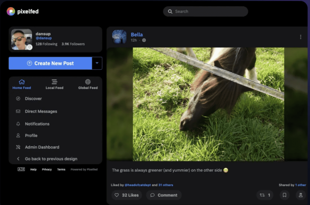Switch to the Local Feed tab
Viewport: 310px width, 205px height.
[x=54, y=84]
